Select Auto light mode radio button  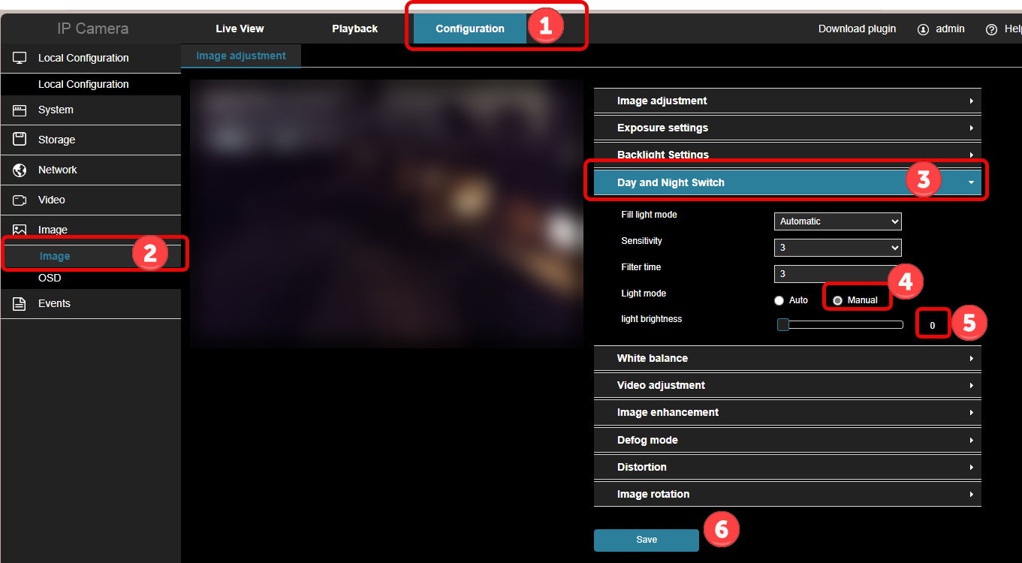click(x=779, y=300)
